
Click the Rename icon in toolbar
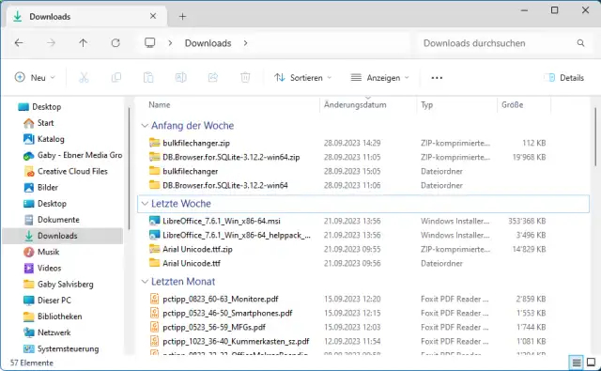point(180,78)
